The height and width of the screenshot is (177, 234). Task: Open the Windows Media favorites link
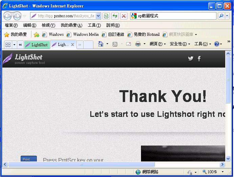pyautogui.click(x=83, y=34)
